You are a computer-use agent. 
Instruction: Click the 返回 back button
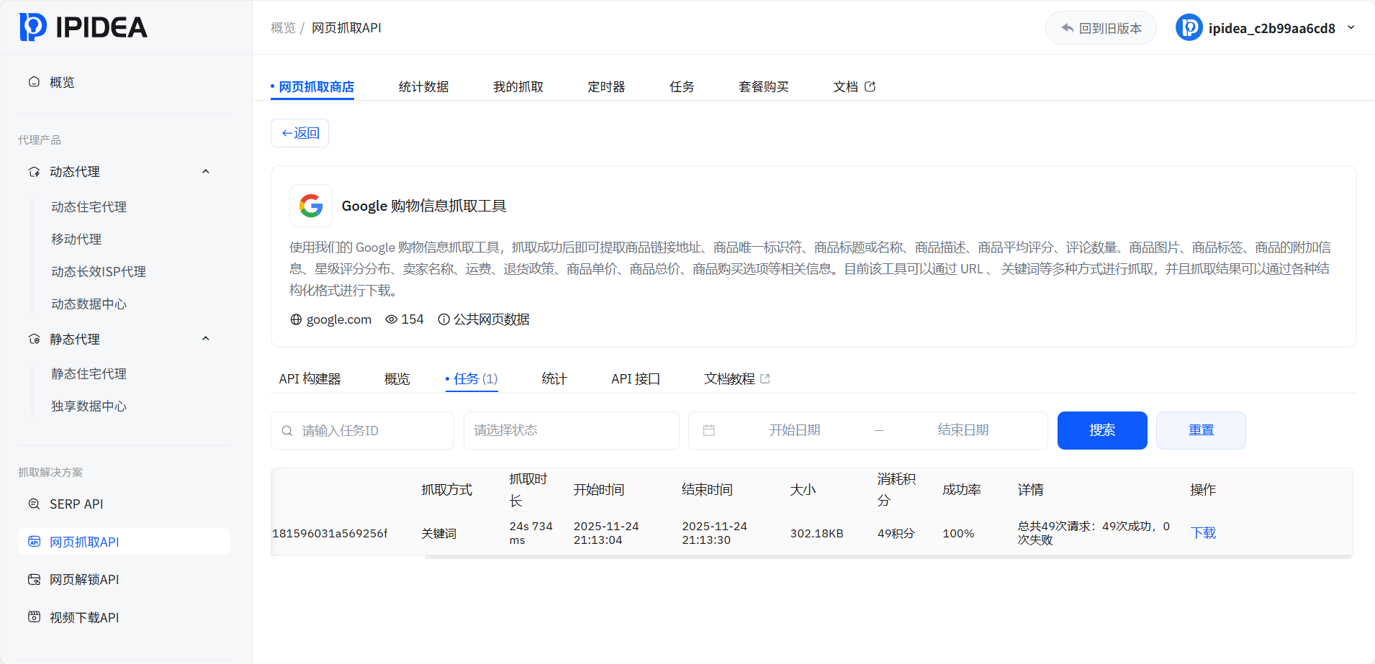[299, 133]
